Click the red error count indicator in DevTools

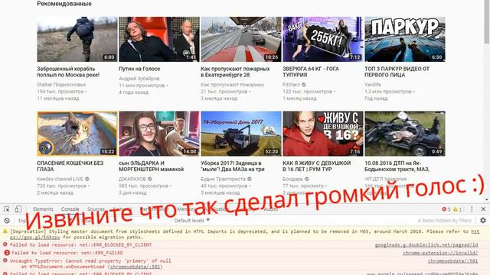click(446, 209)
